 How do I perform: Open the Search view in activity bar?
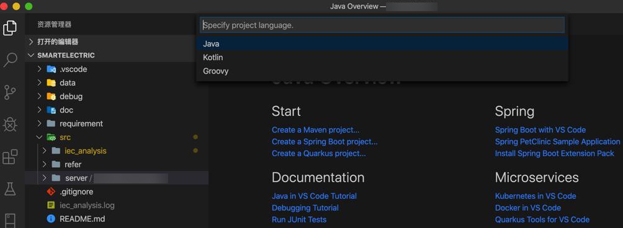10,60
